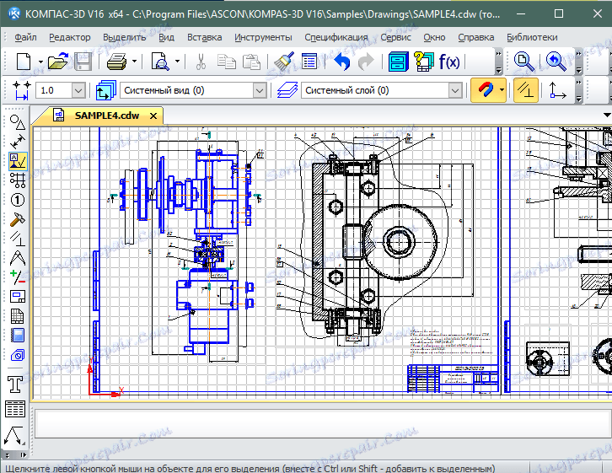Click the Print icon in toolbar

[x=117, y=62]
